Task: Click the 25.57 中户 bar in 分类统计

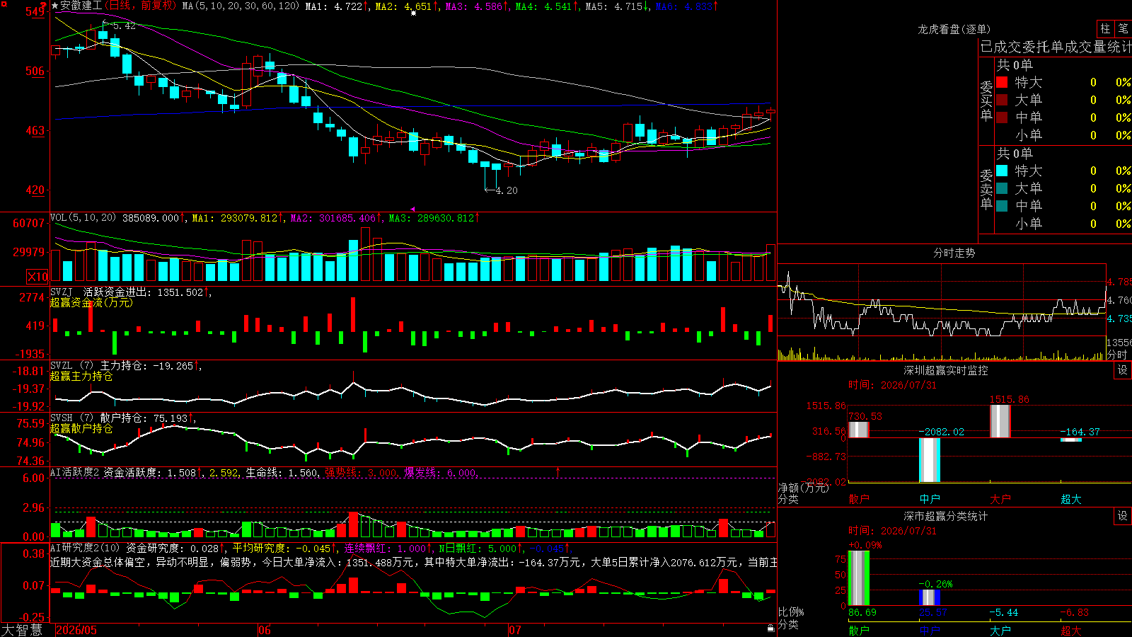Action: coord(930,597)
